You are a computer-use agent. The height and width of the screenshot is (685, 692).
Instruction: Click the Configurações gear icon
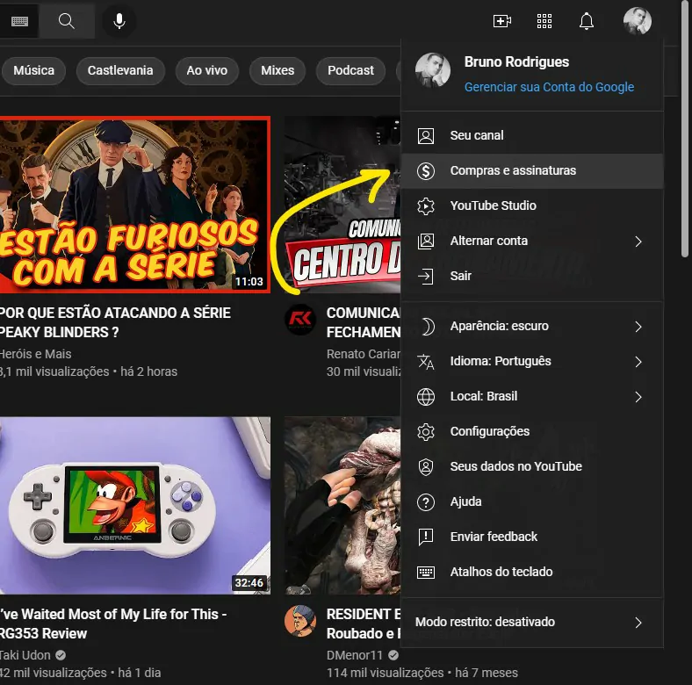point(426,432)
